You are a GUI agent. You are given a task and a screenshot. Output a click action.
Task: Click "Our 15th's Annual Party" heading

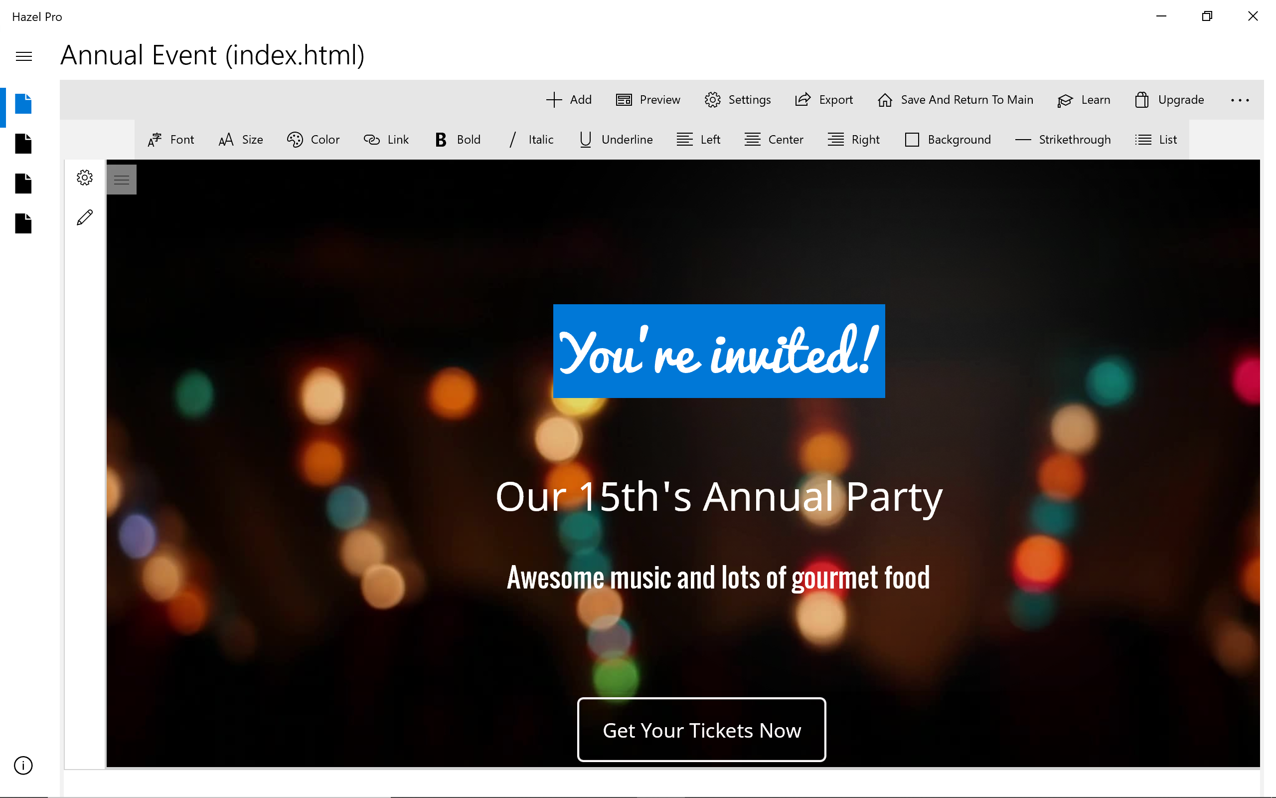(719, 497)
